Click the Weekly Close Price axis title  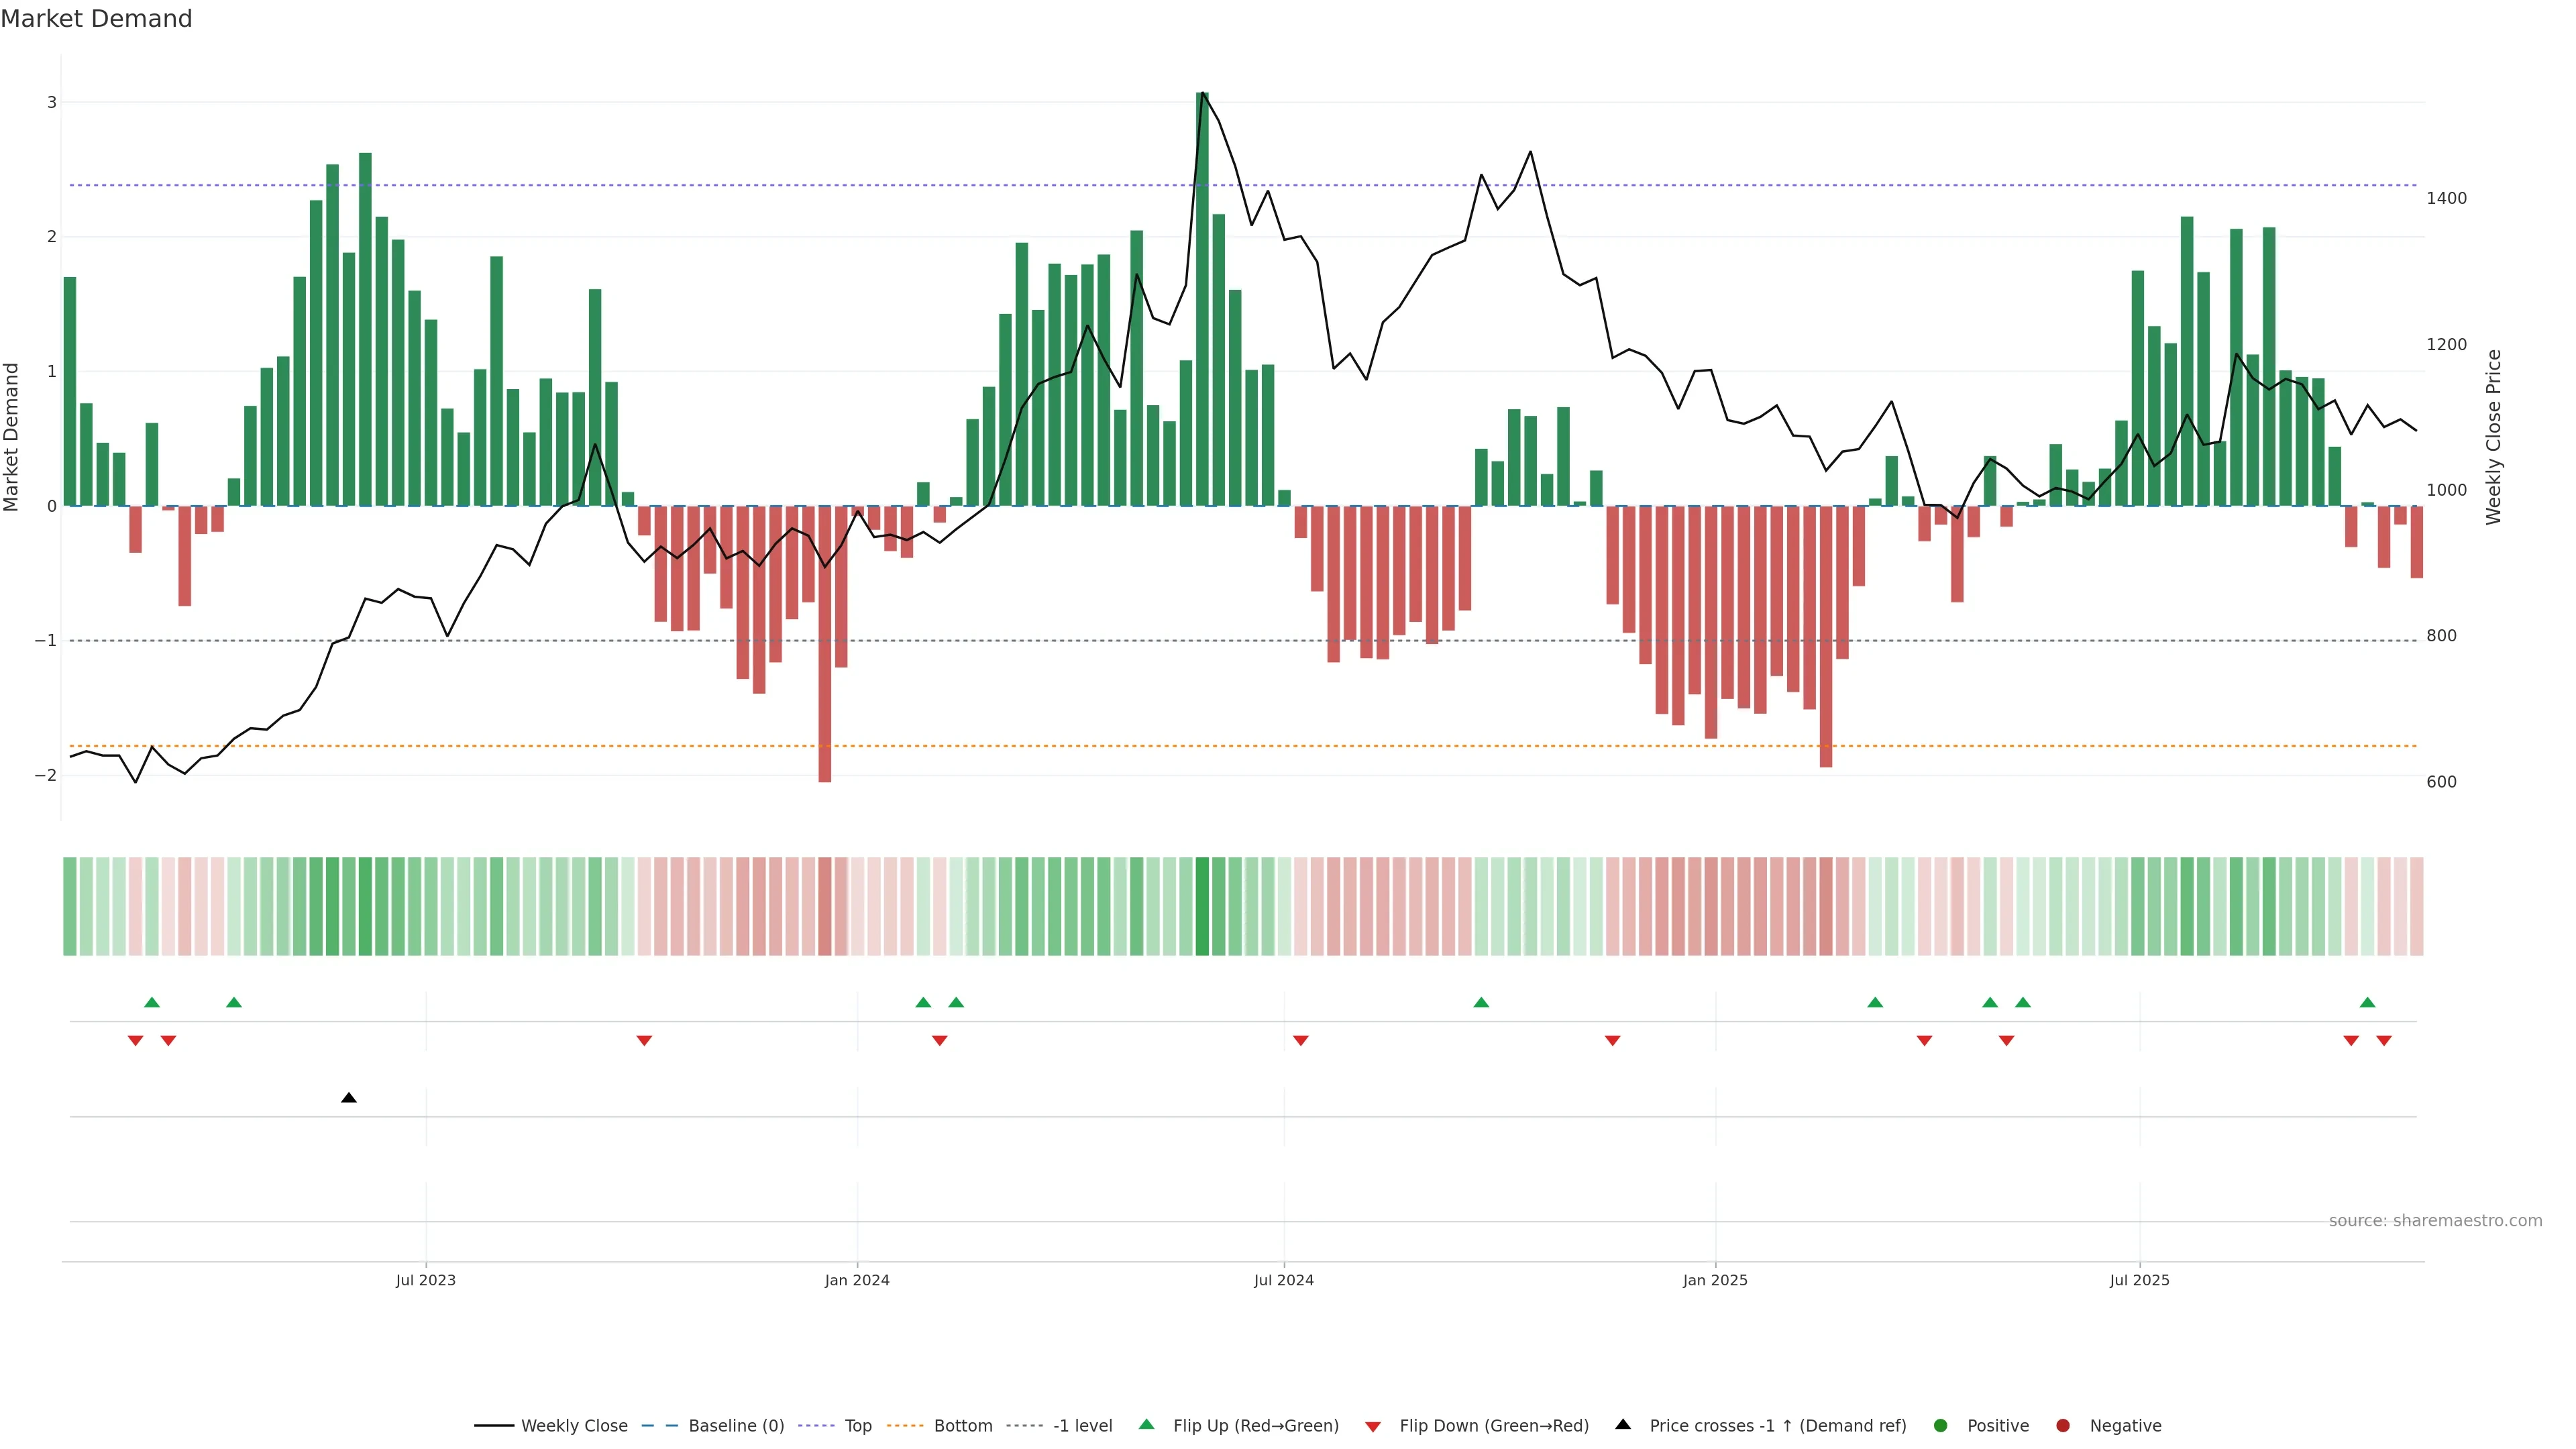[2494, 437]
